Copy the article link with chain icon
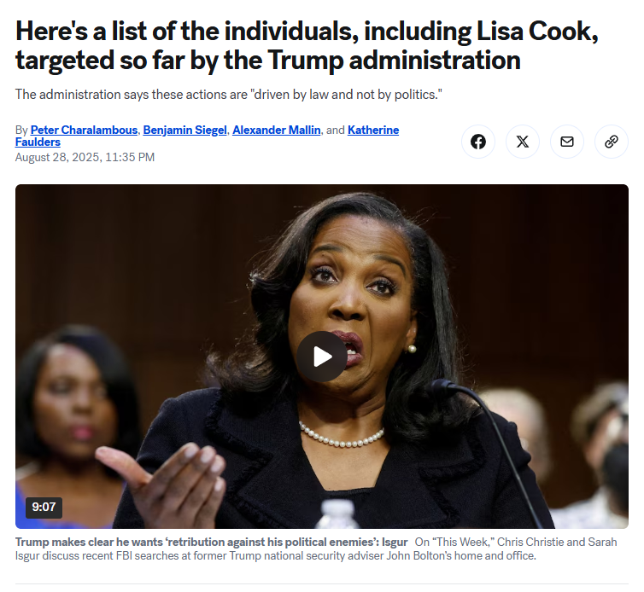The image size is (644, 592). coord(612,142)
